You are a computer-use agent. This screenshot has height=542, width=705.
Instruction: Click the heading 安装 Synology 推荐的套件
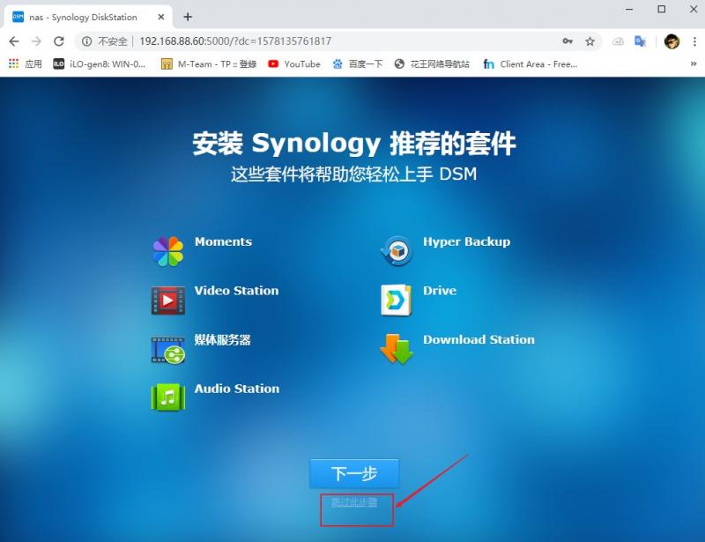point(354,144)
